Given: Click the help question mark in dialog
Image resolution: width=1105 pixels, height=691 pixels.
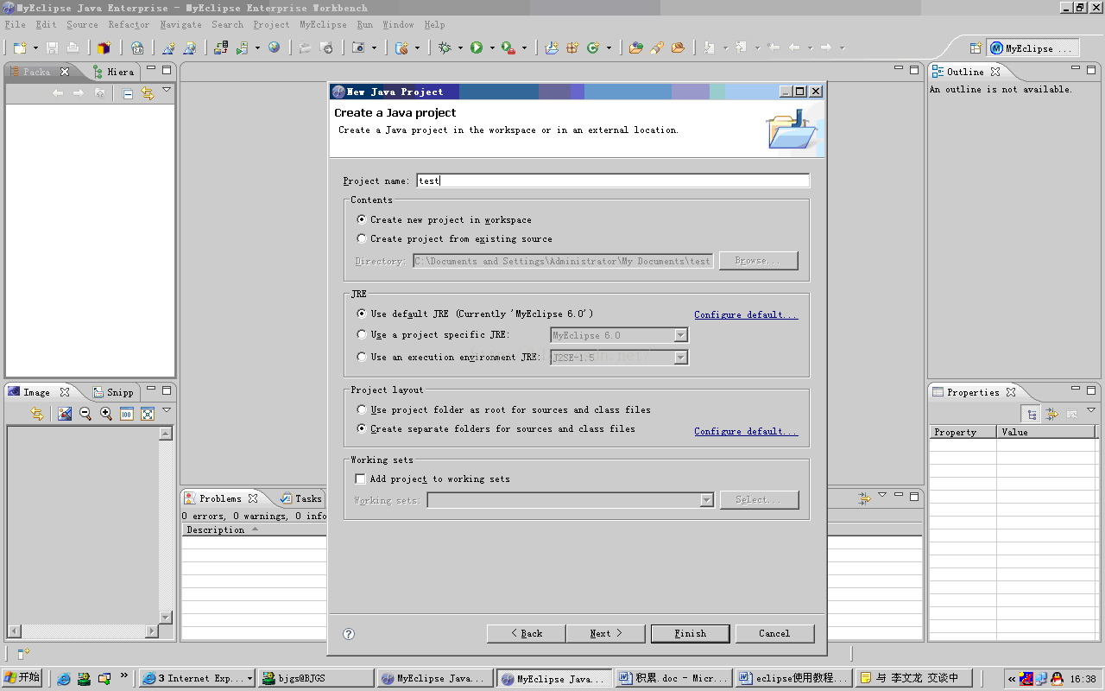Looking at the screenshot, I should [349, 633].
